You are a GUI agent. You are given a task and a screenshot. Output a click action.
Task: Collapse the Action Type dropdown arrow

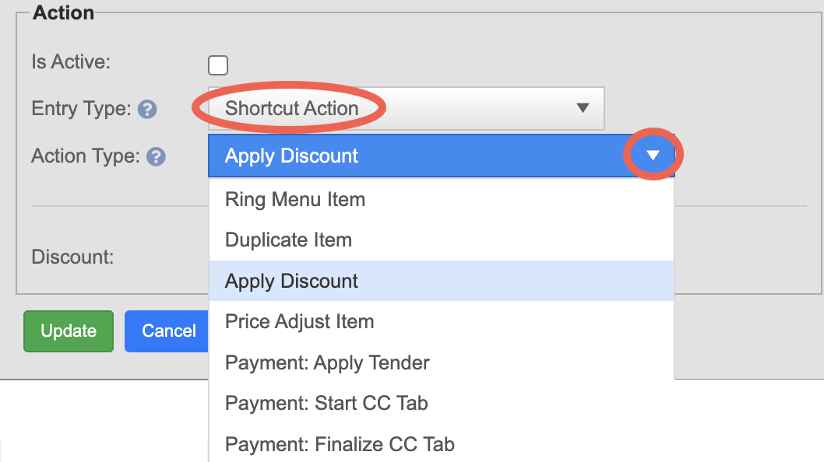[653, 156]
